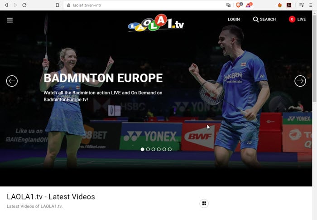This screenshot has height=220, width=317.
Task: Click the LAOLA1.tv logo
Action: pyautogui.click(x=156, y=23)
